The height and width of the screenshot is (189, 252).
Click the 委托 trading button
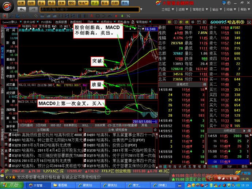tap(125, 3)
